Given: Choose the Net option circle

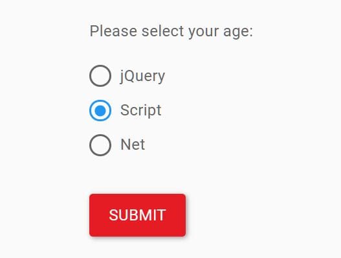Looking at the screenshot, I should tap(100, 145).
